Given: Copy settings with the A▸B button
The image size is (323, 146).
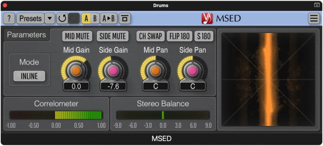Looking at the screenshot, I should click(108, 19).
